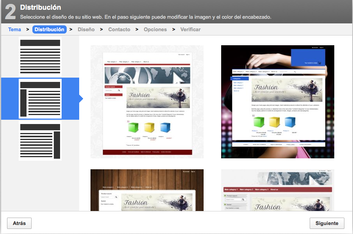Choose the red-and-white globe header design
The height and width of the screenshot is (234, 353).
click(147, 101)
